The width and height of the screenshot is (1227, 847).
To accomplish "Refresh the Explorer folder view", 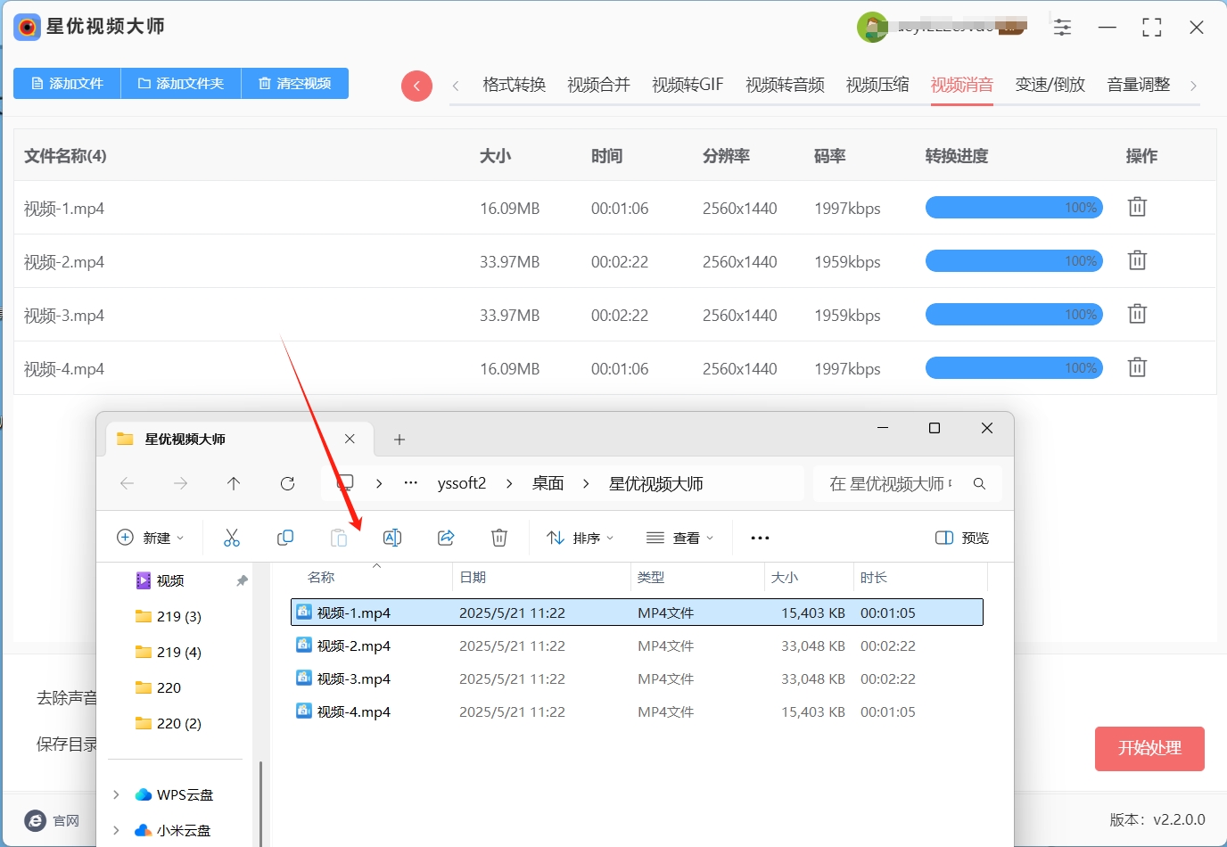I will (x=287, y=483).
